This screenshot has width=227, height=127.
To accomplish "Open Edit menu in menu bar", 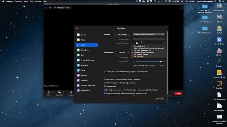I will click(x=31, y=1).
